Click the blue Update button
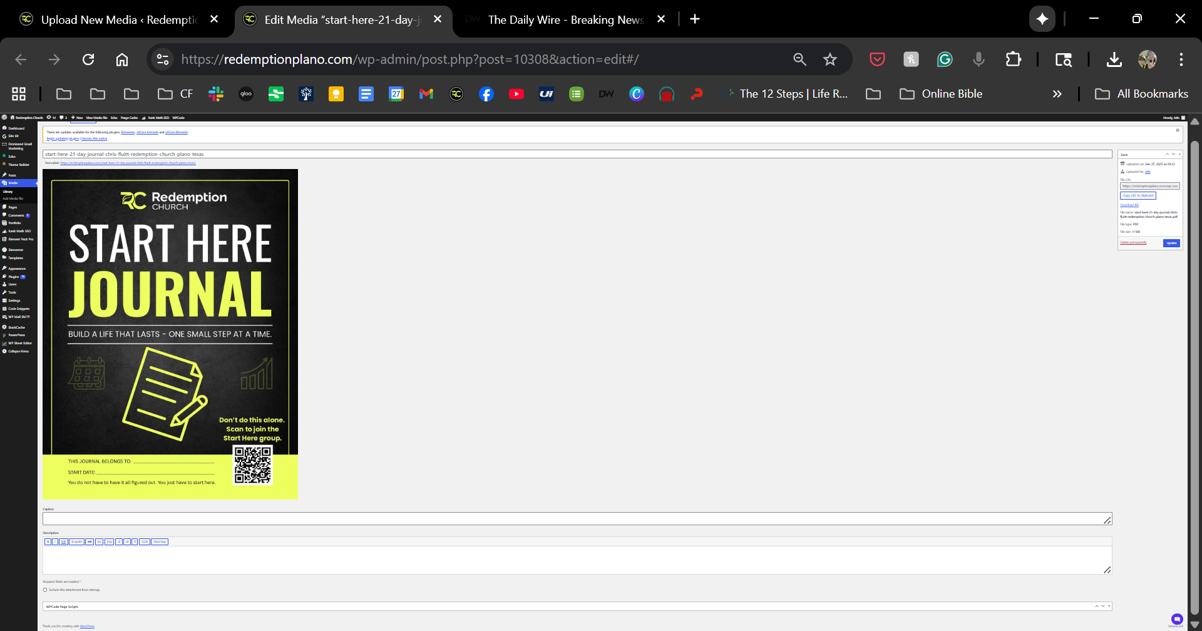 (1171, 243)
